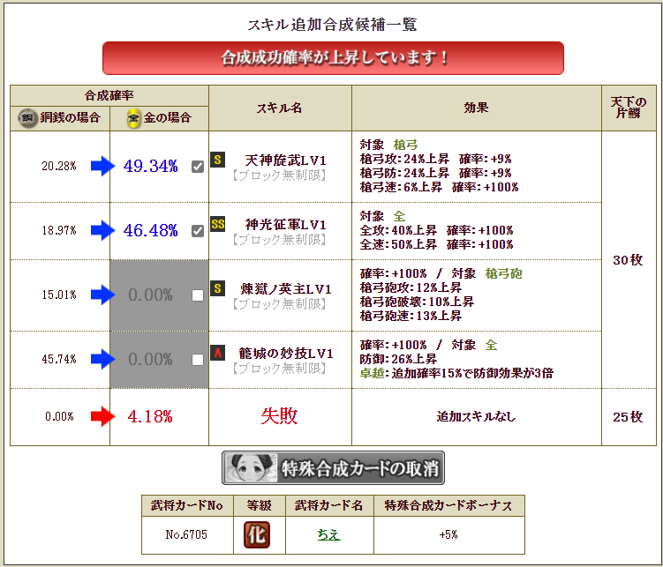Check the checkbox for 煉獄ノ英主LV1
Viewport: 663px width, 567px height.
(x=198, y=295)
